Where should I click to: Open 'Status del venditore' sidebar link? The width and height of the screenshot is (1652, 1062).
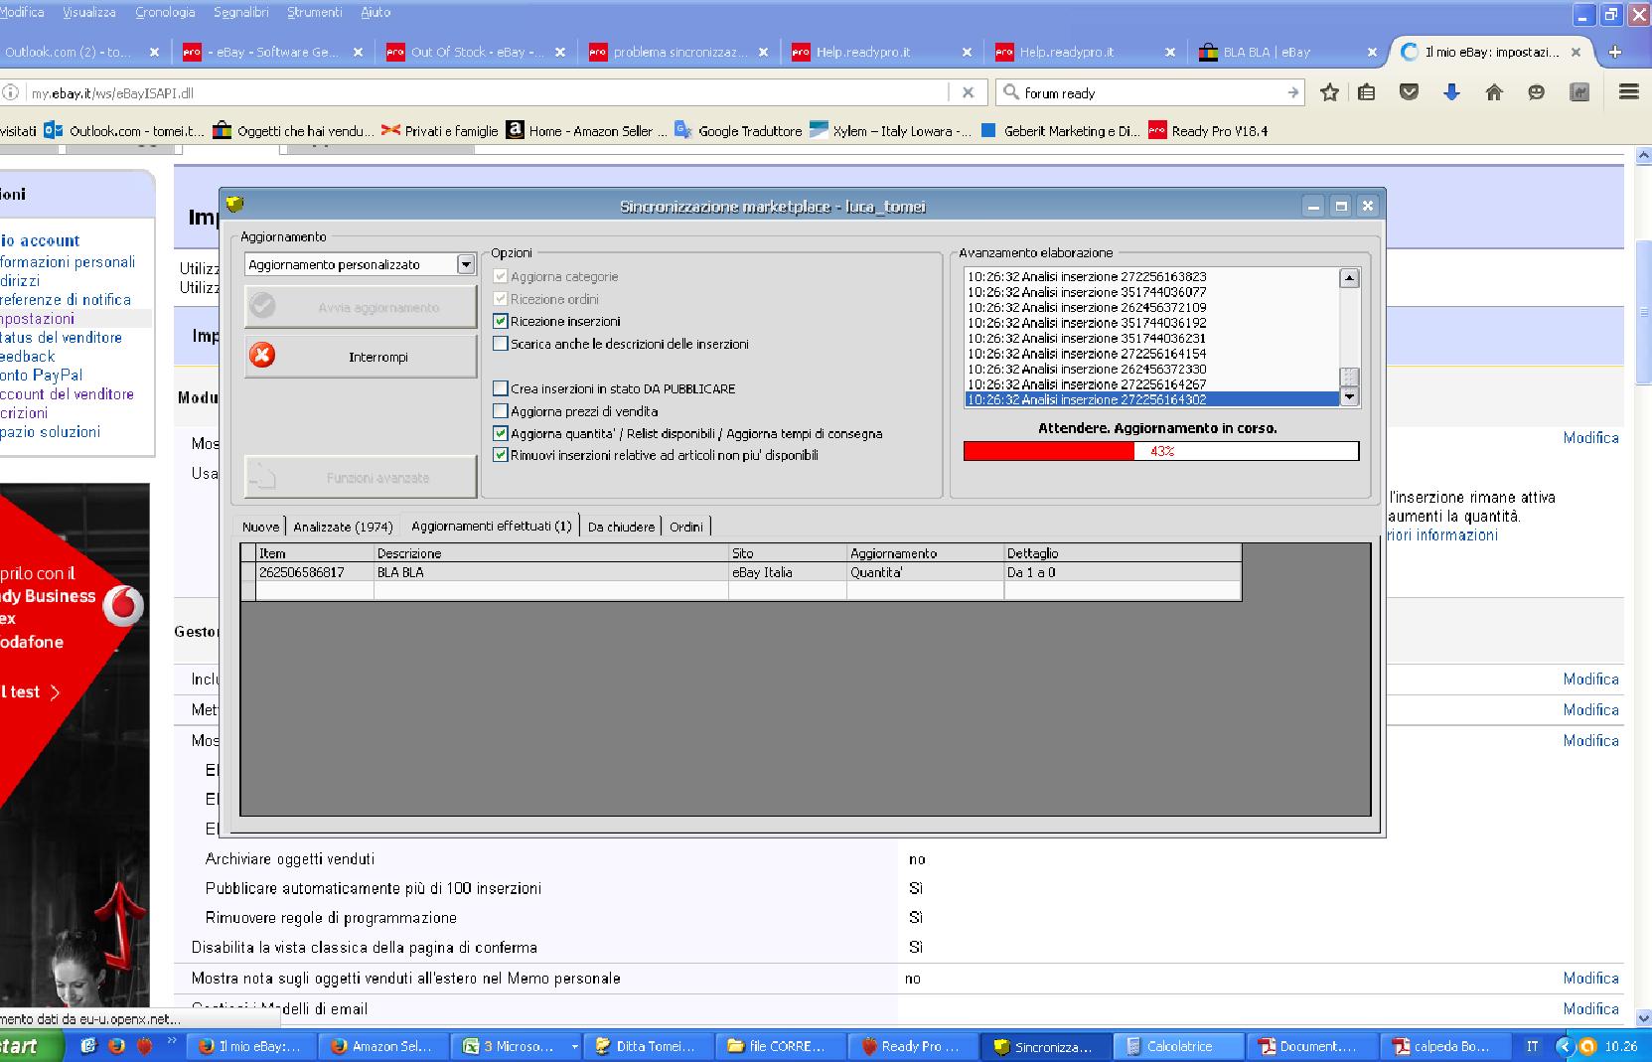(x=61, y=338)
